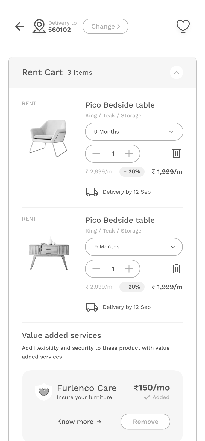Open the Know more link
The height and width of the screenshot is (441, 205).
tap(79, 422)
